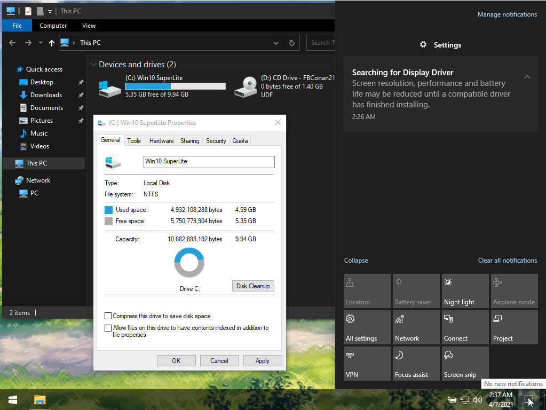Click the Forward arrow in File Explorer
Screen dimensions: 546x410
tap(28, 43)
